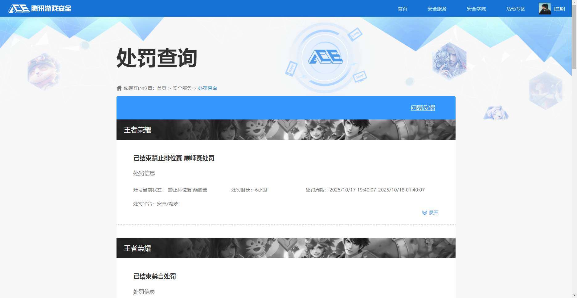Screen dimensions: 577x298
Task: Open the 首页 navigation item
Action: coord(403,9)
